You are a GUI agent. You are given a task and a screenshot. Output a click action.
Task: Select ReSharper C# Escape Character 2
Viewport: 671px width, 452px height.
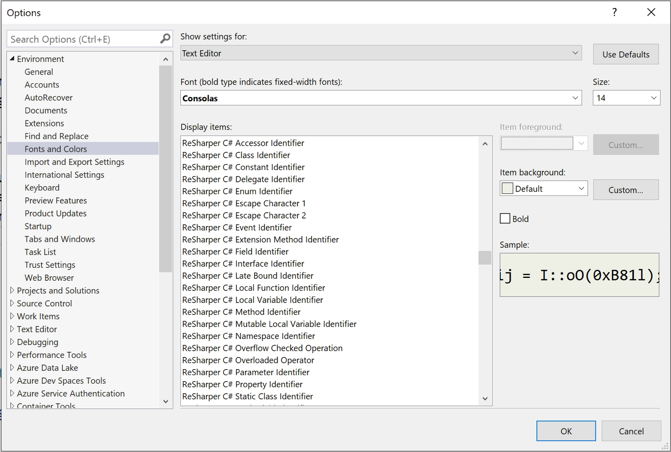pos(244,216)
